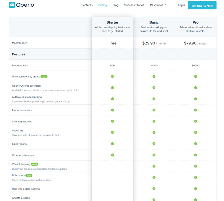Click Basic checkmark for Oberlo Chrome extension

coord(154,87)
